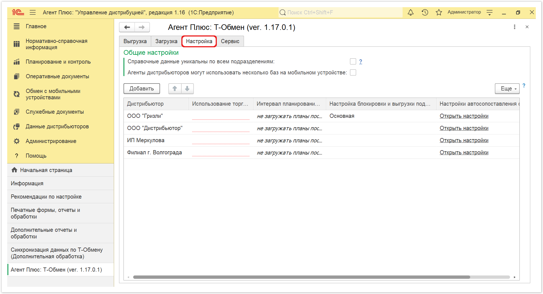543x294 pixels.
Task: Open Открыть настройки for ООО "Гризли"
Action: (x=464, y=116)
